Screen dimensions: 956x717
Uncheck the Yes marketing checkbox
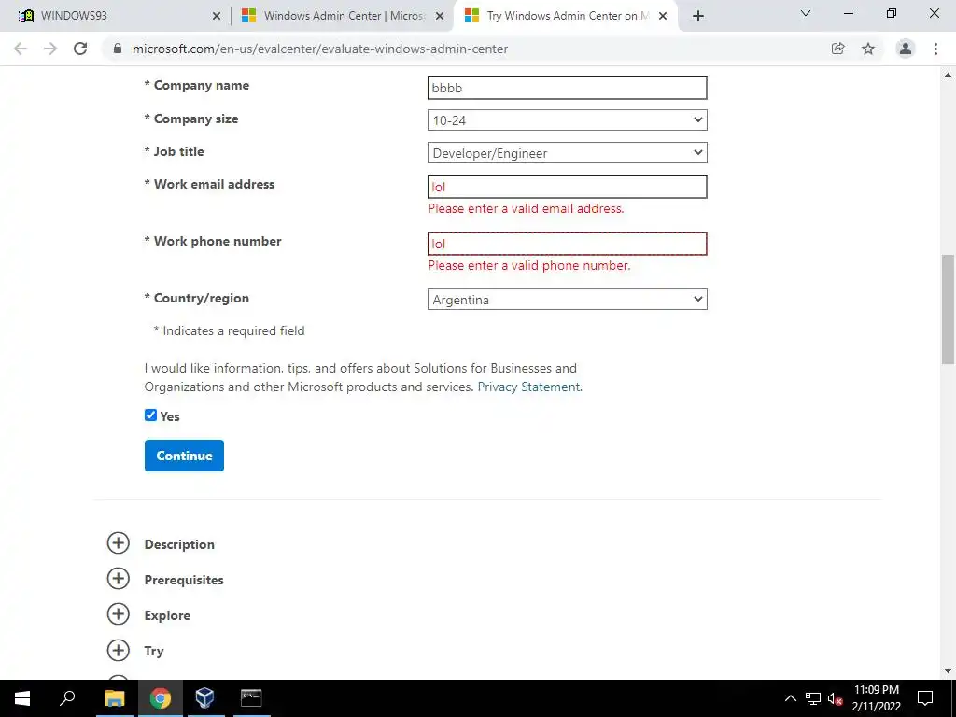pyautogui.click(x=150, y=415)
